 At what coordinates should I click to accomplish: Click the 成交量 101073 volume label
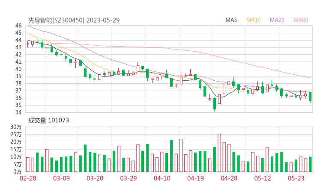pos(48,120)
